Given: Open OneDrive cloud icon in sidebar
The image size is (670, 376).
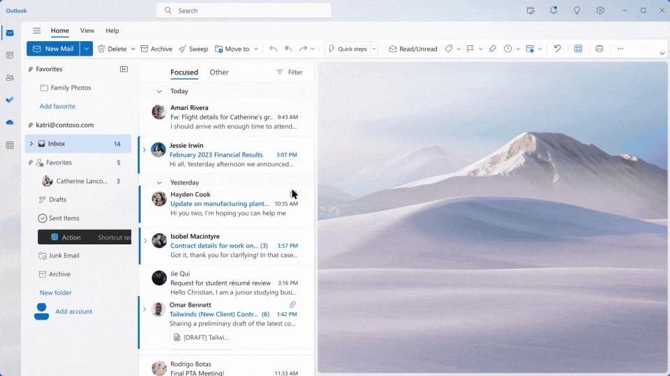Looking at the screenshot, I should point(10,122).
